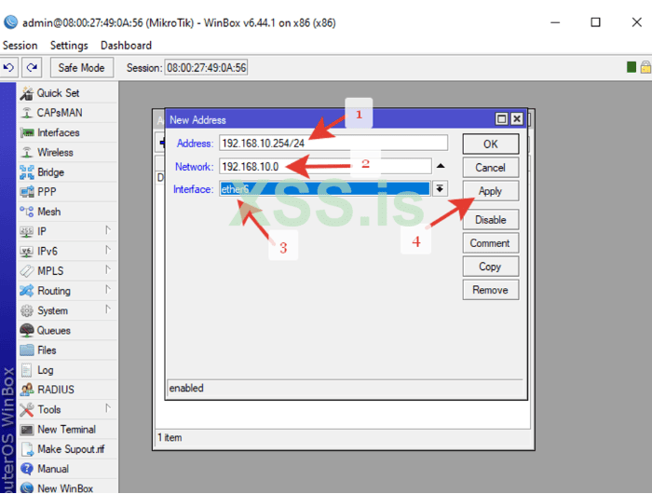Viewport: 652px width, 494px height.
Task: Click the 'enabled' status text
Action: click(186, 388)
